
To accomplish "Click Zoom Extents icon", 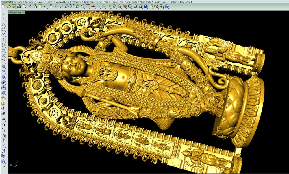I will pos(72,6).
